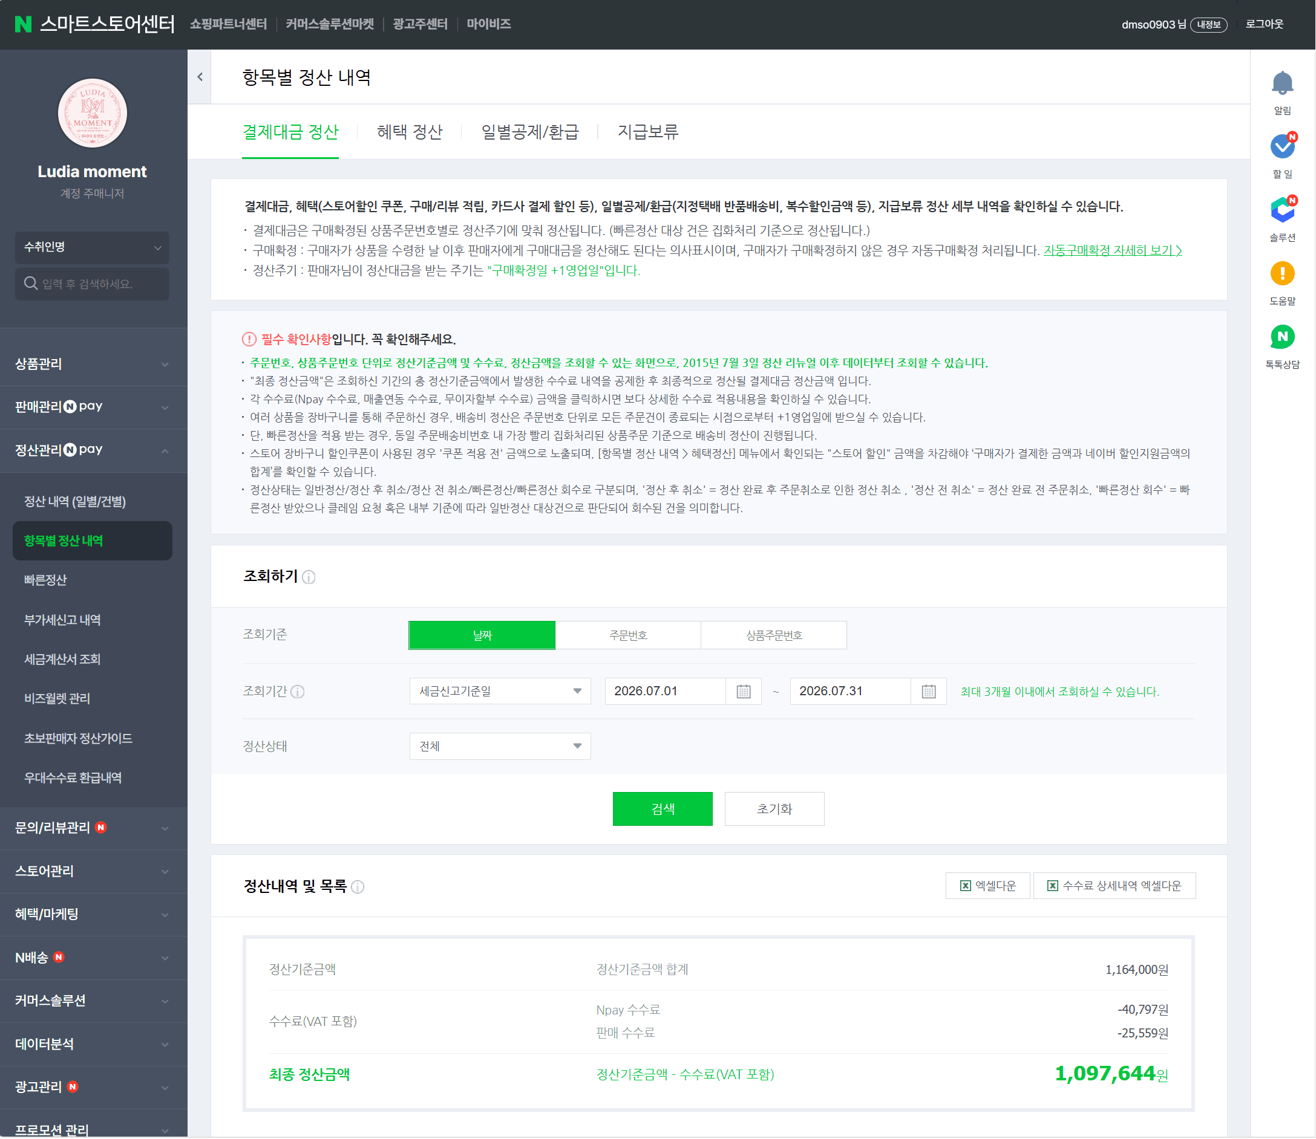This screenshot has height=1139, width=1316.
Task: Click the 조회하기 info icon
Action: point(309,577)
